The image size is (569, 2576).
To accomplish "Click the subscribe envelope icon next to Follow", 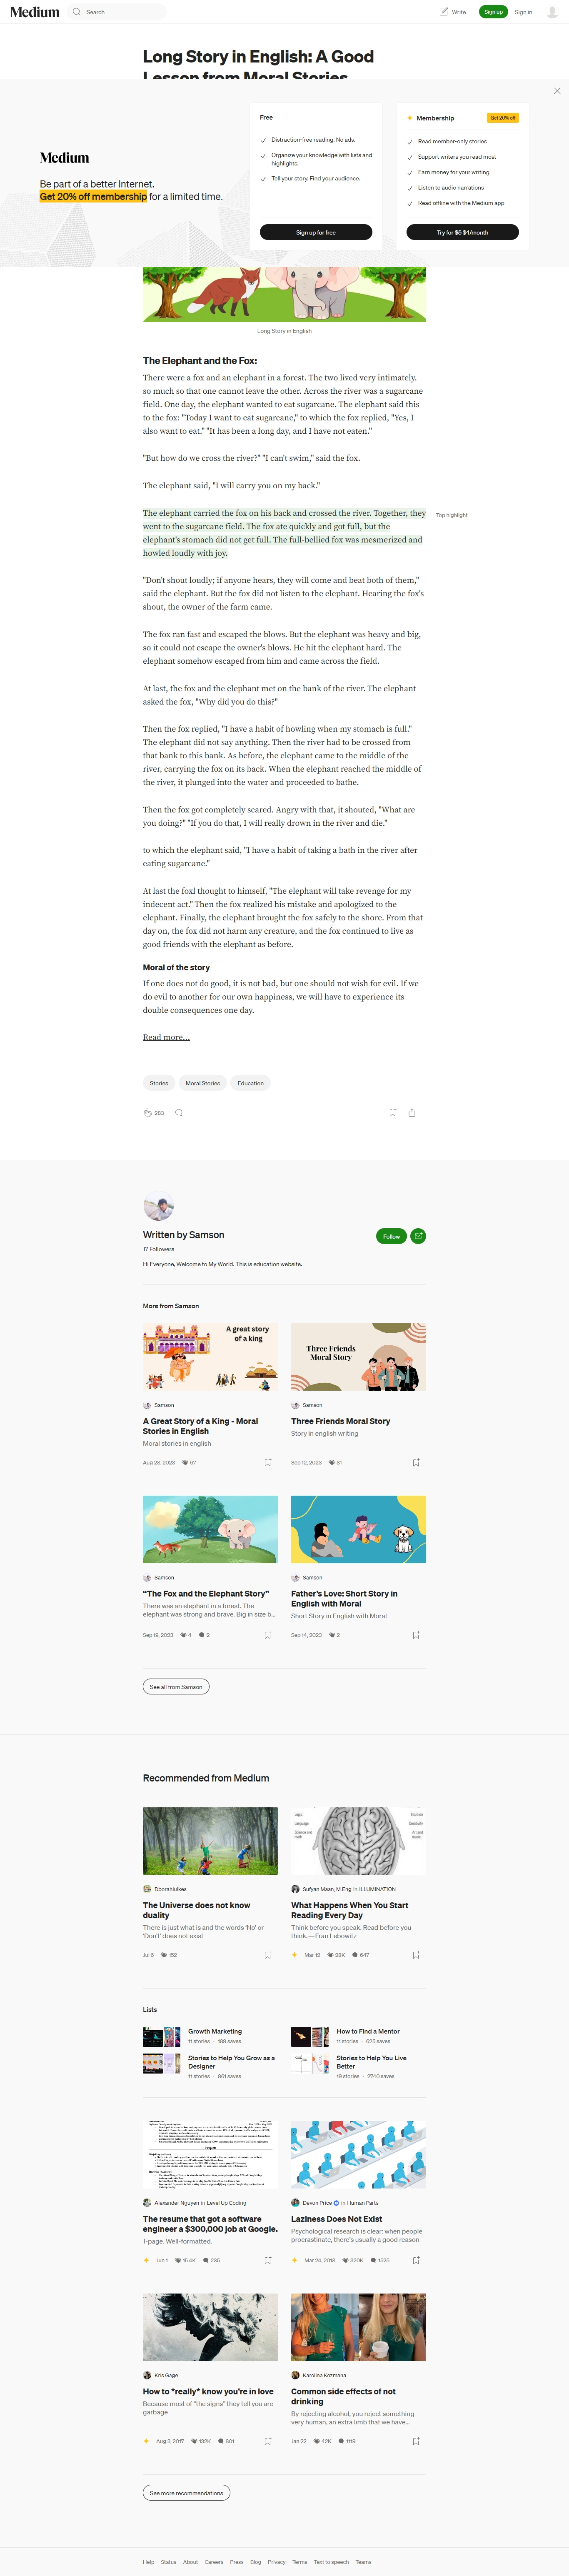I will 418,1236.
